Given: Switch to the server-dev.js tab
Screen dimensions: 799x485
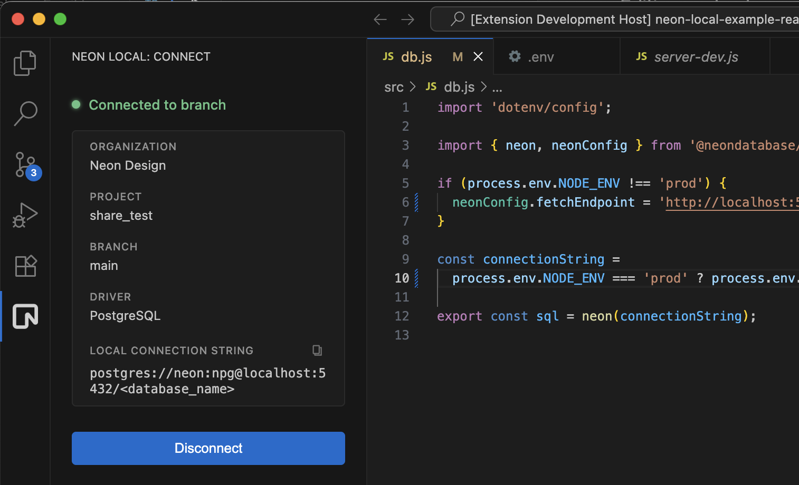Looking at the screenshot, I should click(x=695, y=56).
